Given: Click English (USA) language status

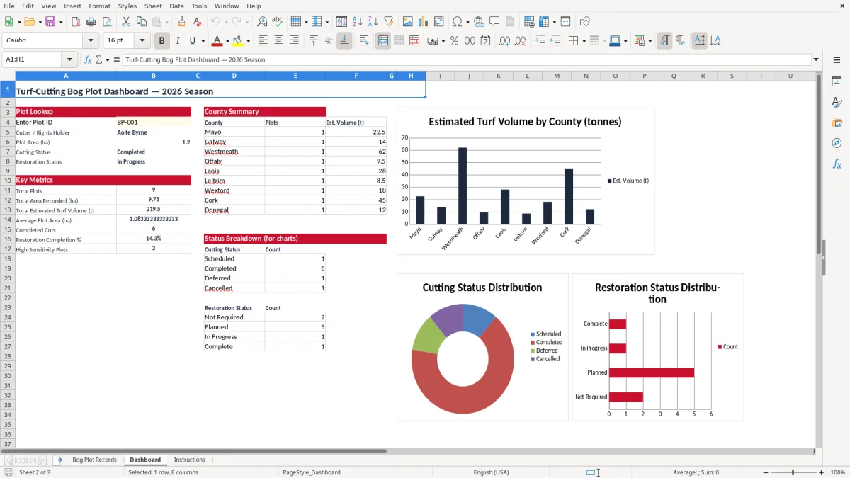Looking at the screenshot, I should point(491,472).
